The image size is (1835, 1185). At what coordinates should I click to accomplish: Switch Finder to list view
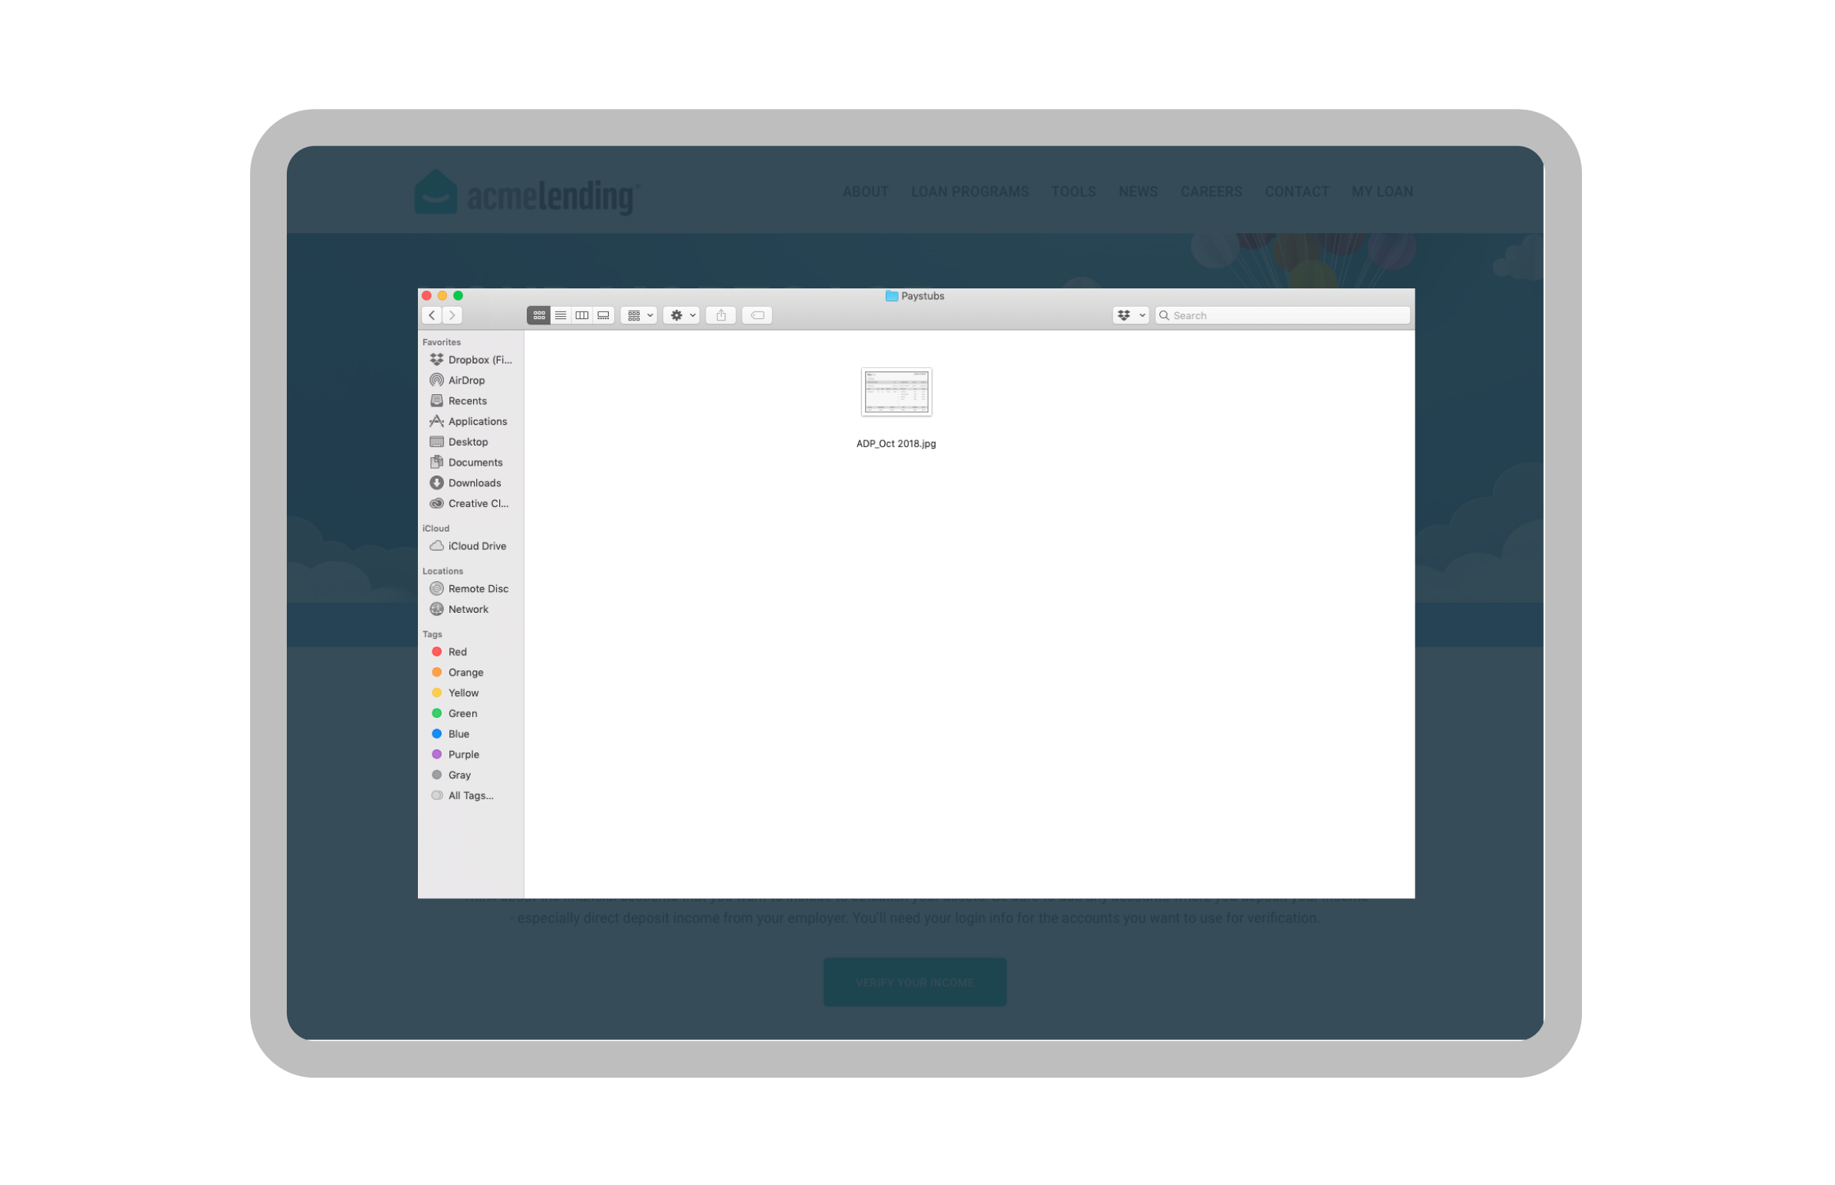click(x=561, y=315)
